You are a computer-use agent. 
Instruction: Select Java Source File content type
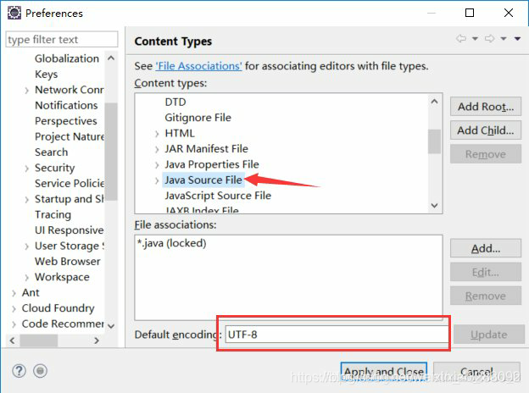coord(203,180)
